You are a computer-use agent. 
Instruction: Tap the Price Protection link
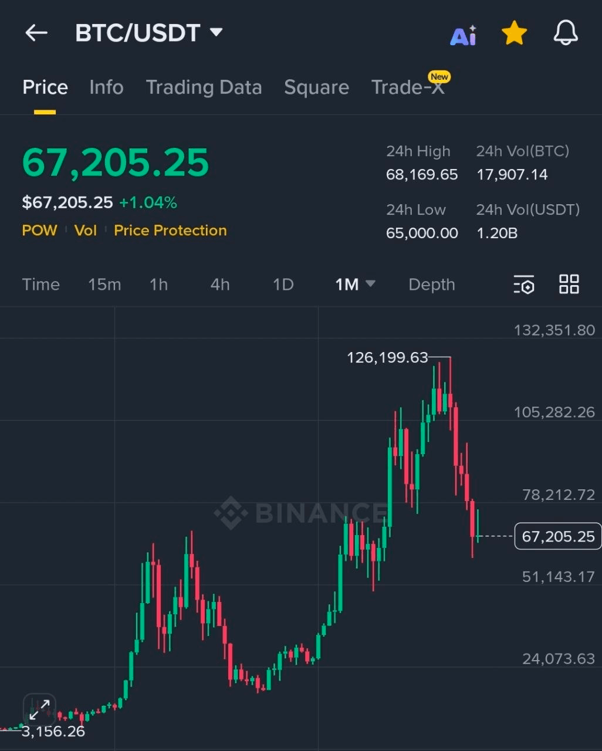(170, 230)
